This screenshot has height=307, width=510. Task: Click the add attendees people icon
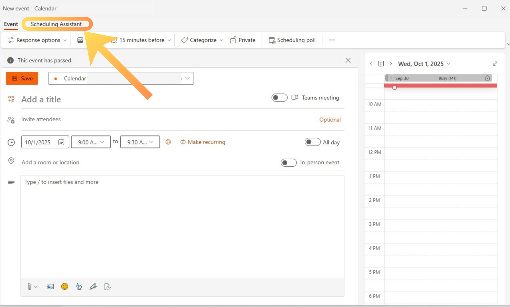(11, 120)
